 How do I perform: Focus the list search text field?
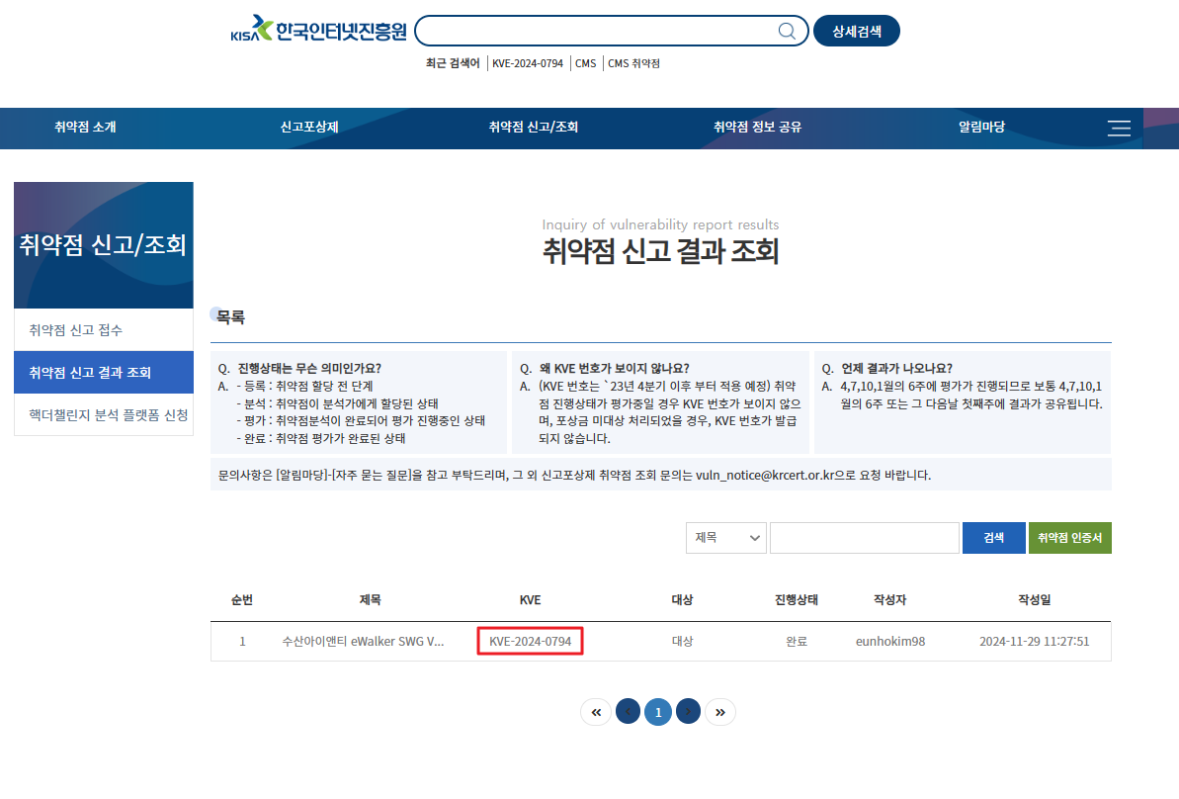point(865,538)
